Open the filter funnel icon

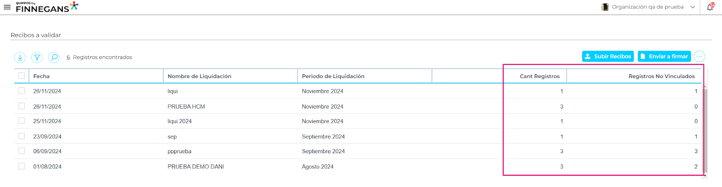coord(37,57)
